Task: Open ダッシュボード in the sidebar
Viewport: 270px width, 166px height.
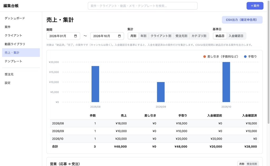Action: (21, 18)
